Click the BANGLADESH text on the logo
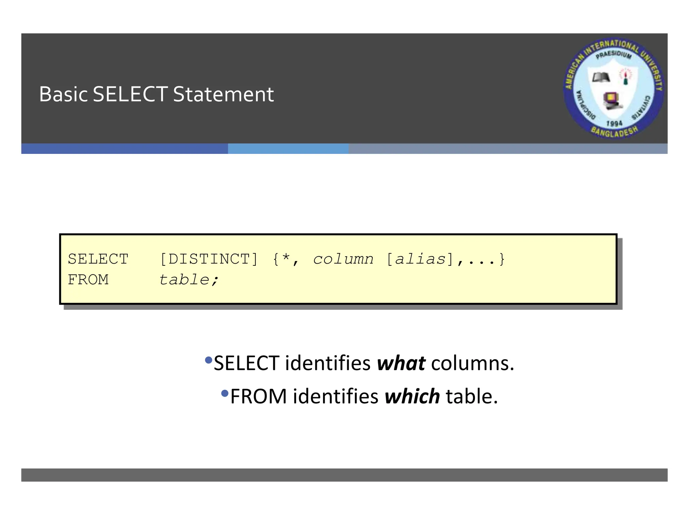The width and height of the screenshot is (689, 516). point(614,132)
